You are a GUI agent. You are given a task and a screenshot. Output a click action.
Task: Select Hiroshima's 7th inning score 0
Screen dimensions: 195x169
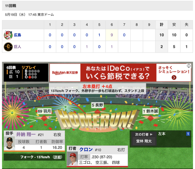pyautogui.click(x=124, y=35)
